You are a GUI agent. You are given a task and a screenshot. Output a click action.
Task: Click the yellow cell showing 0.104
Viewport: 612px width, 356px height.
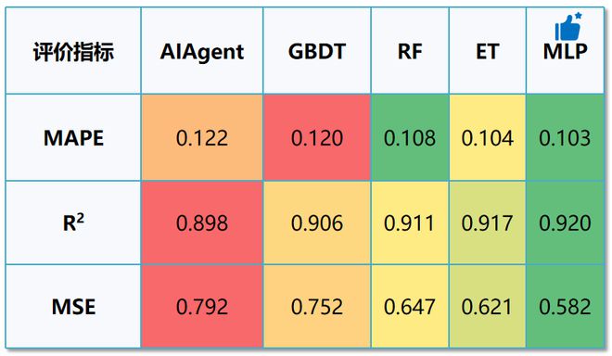pos(488,138)
